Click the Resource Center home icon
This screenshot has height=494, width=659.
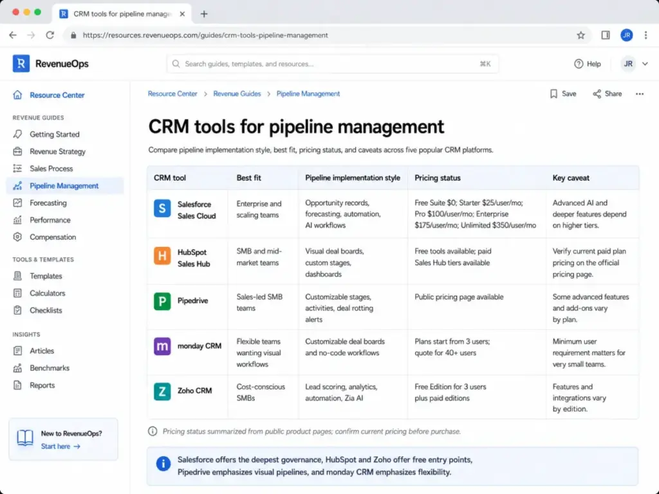[17, 95]
